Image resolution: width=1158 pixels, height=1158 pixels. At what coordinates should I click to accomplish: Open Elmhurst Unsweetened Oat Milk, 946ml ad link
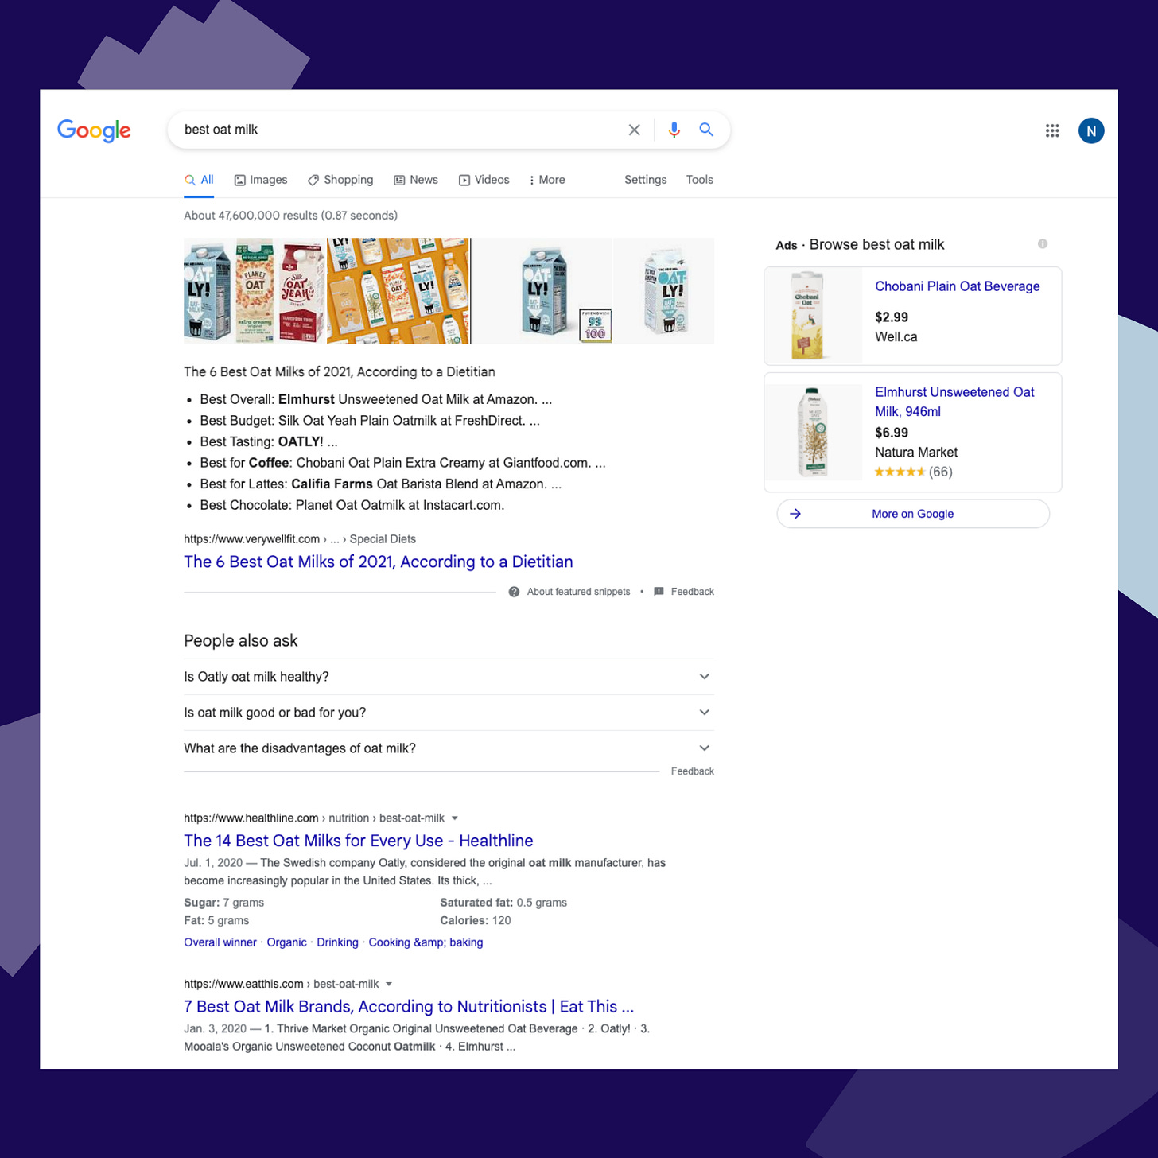tap(954, 402)
